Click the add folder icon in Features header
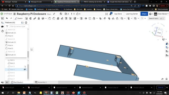The image size is (169, 95). point(22,23)
